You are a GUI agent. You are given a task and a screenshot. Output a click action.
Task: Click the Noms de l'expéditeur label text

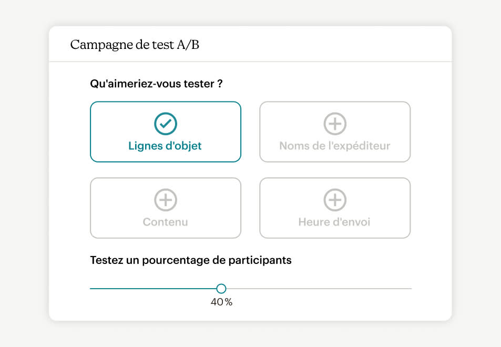335,146
